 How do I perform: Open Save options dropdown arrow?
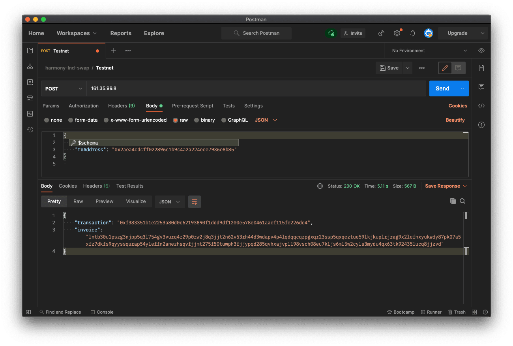pyautogui.click(x=408, y=68)
